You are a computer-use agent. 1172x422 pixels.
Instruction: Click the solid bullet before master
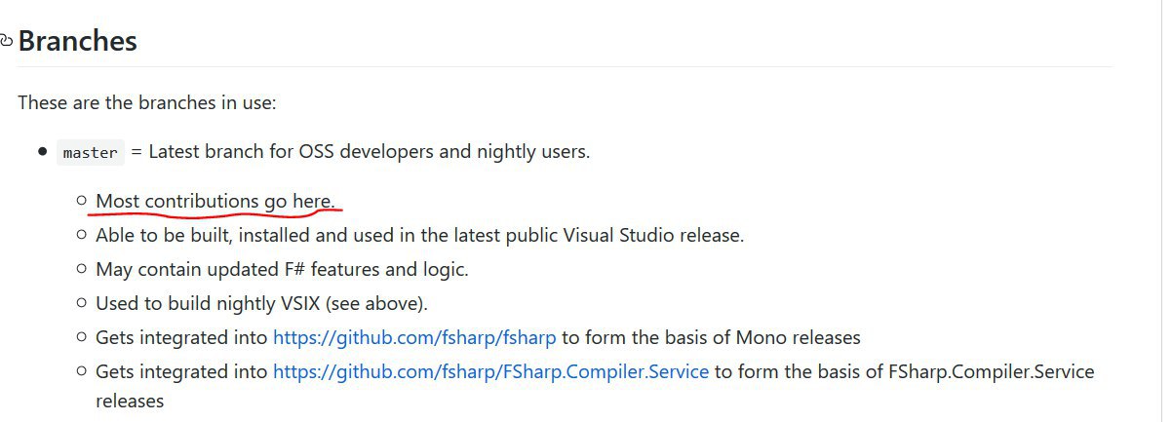tap(42, 152)
